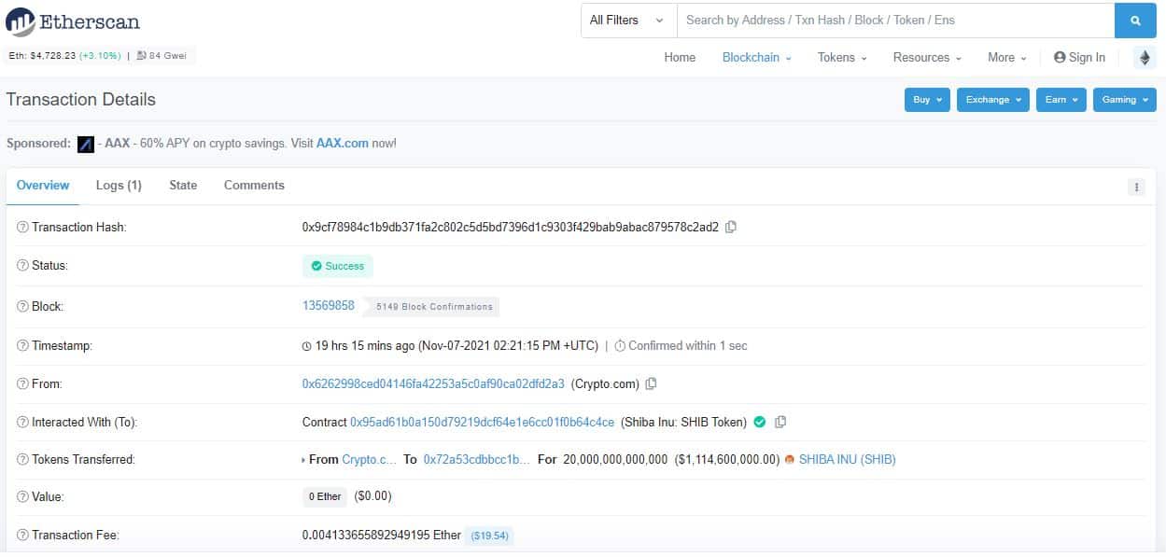Copy the From address
This screenshot has width=1166, height=557.
coord(652,383)
